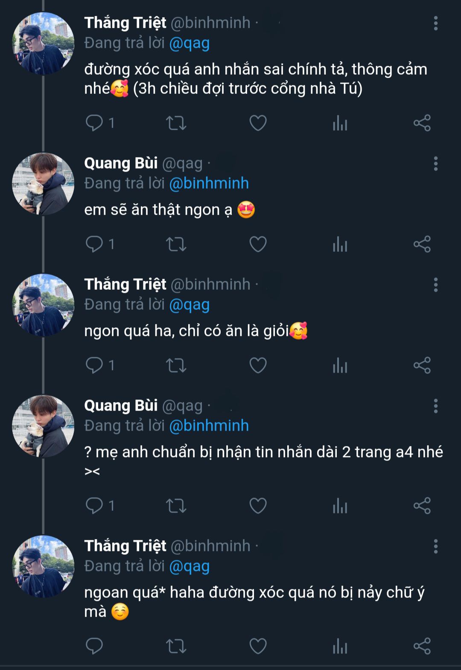461x670 pixels.
Task: Retweet the 'em sẽ ăn thật ngon' tweet
Action: coord(176,244)
